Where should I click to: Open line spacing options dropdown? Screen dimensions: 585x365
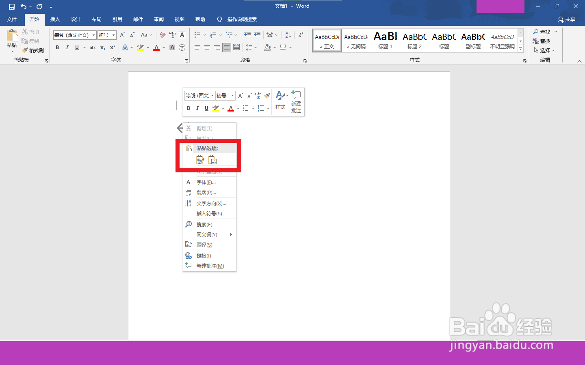(x=255, y=47)
